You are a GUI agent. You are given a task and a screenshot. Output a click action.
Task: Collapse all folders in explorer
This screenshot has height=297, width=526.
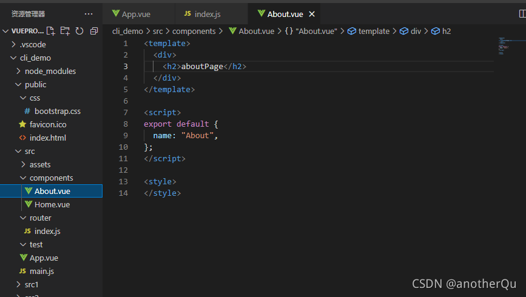click(x=94, y=31)
